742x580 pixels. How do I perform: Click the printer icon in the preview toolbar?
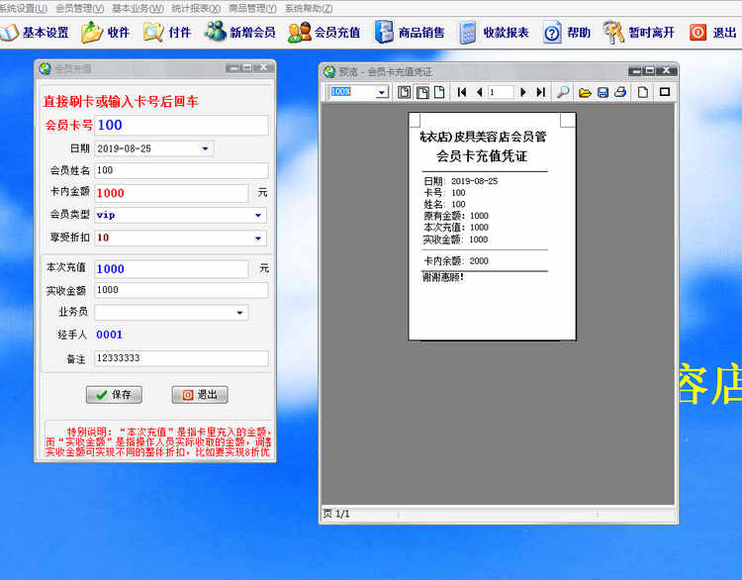point(620,92)
